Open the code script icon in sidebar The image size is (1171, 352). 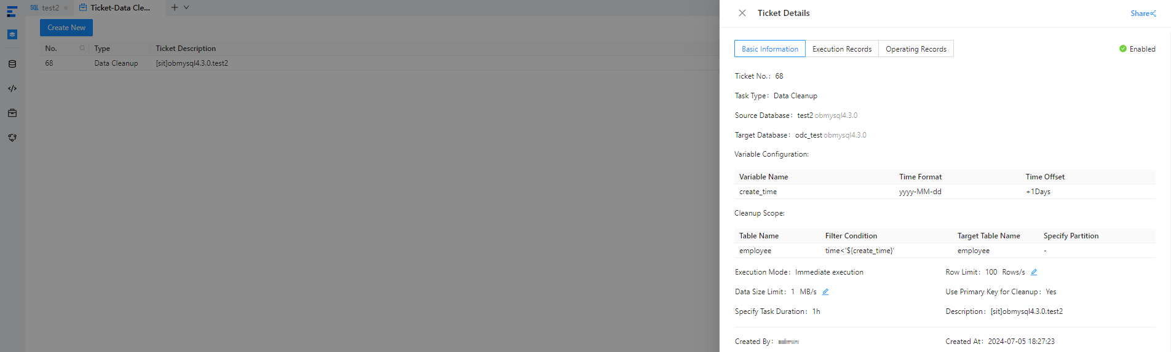tap(12, 88)
